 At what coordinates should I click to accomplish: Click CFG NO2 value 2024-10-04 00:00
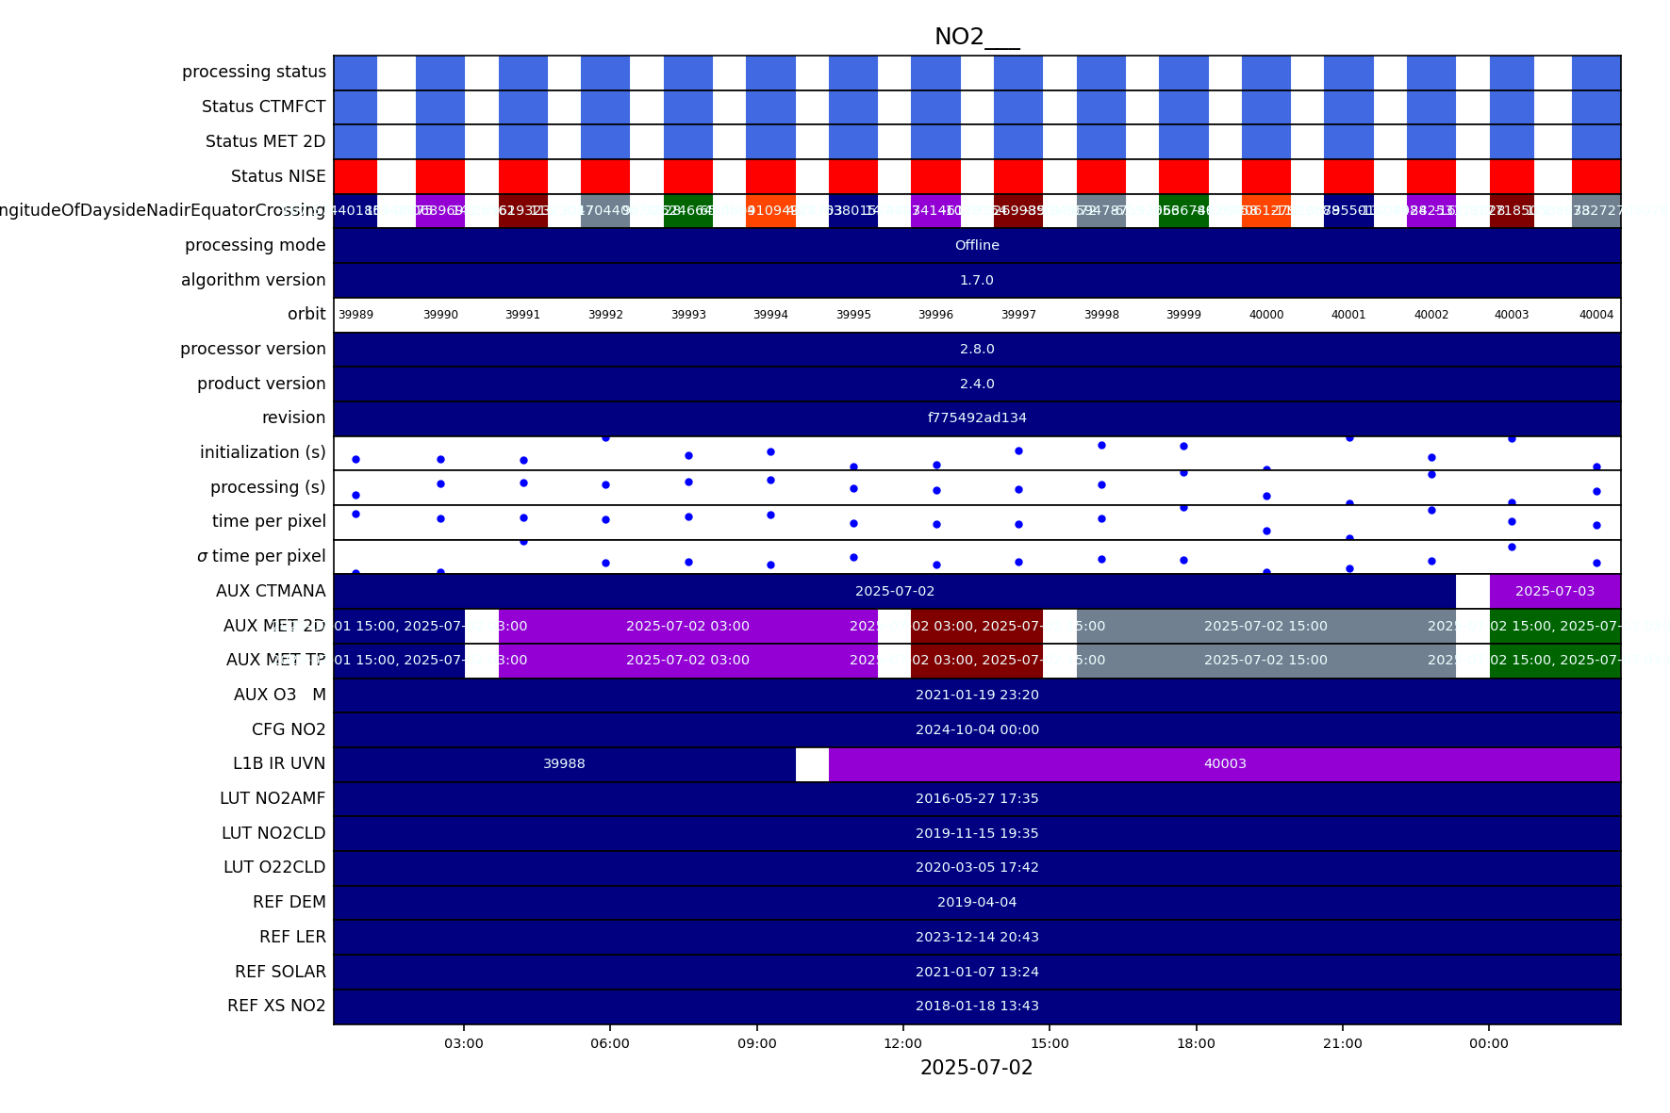click(x=976, y=730)
